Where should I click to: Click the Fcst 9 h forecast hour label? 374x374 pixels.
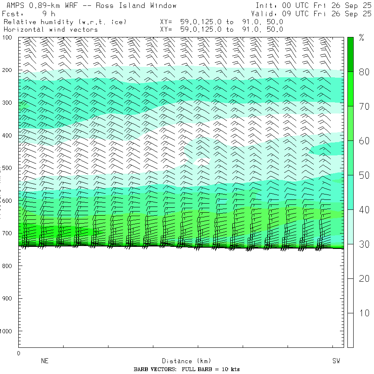29,14
